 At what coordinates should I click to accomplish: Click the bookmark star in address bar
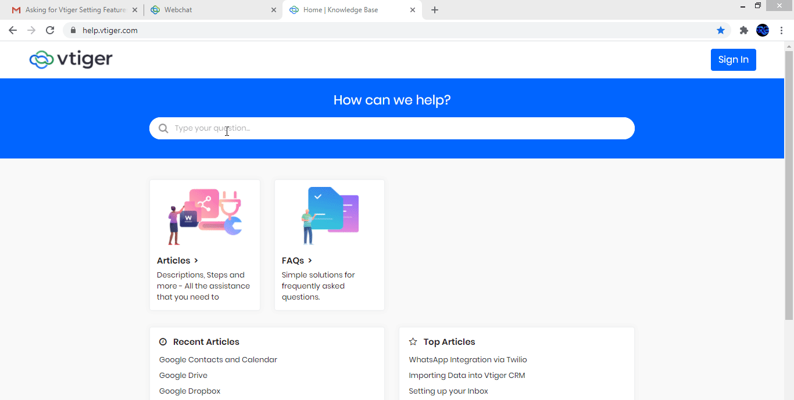pos(721,30)
